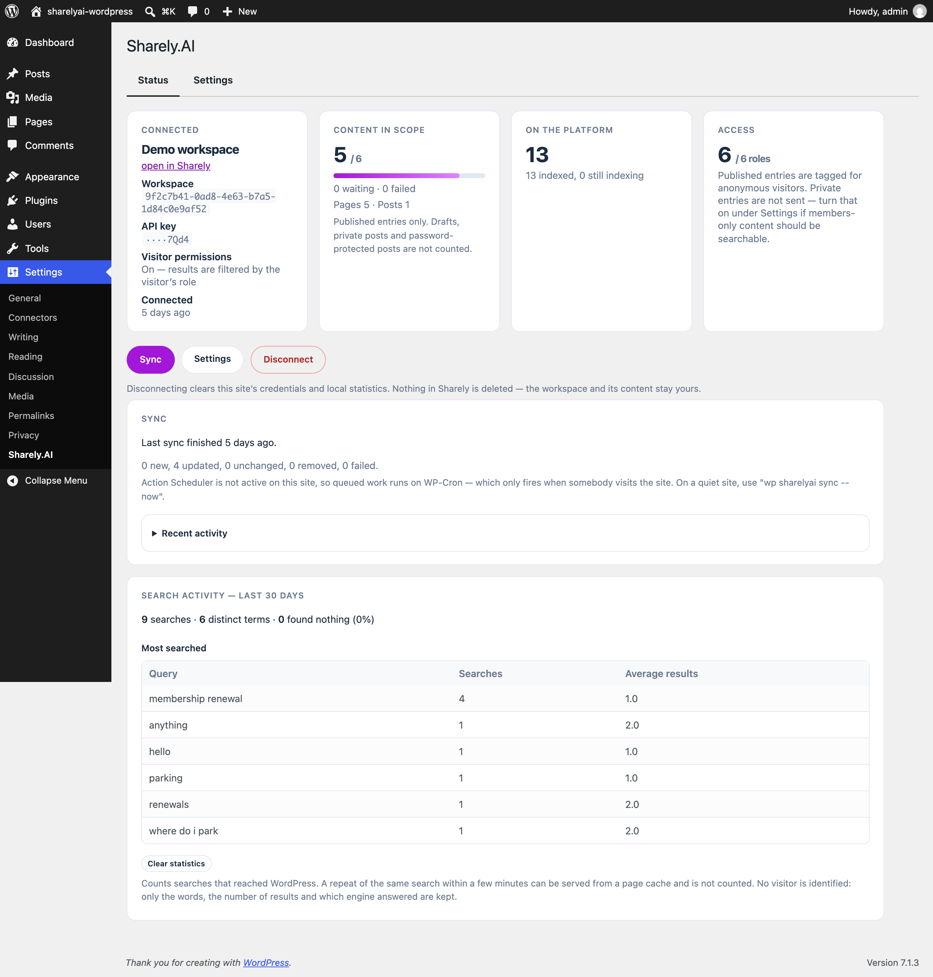The image size is (933, 977).
Task: Click the Sharely.AI page heading
Action: [160, 46]
